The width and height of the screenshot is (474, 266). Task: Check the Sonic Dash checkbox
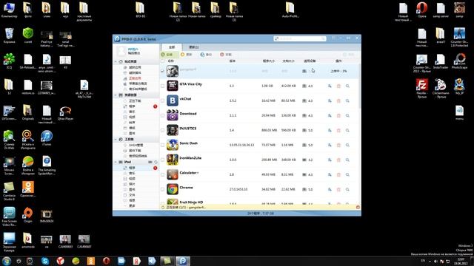coord(163,145)
